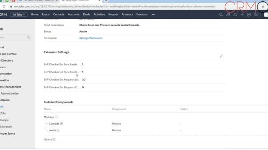Open a new browser tab
The width and height of the screenshot is (268, 150).
tap(106, 1)
